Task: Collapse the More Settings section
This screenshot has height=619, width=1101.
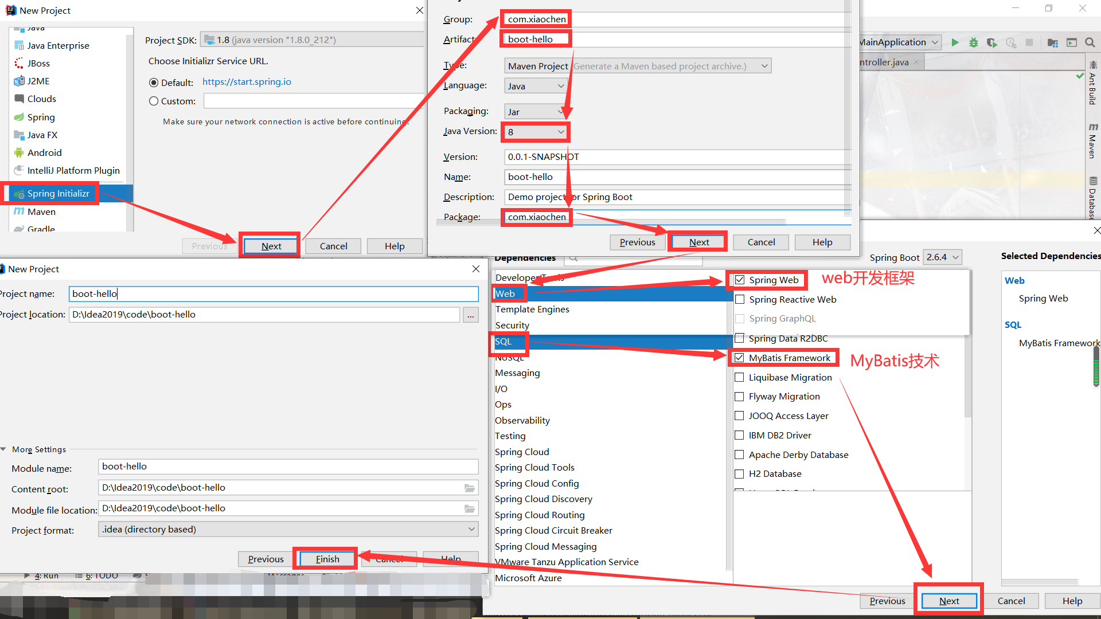Action: click(x=4, y=449)
